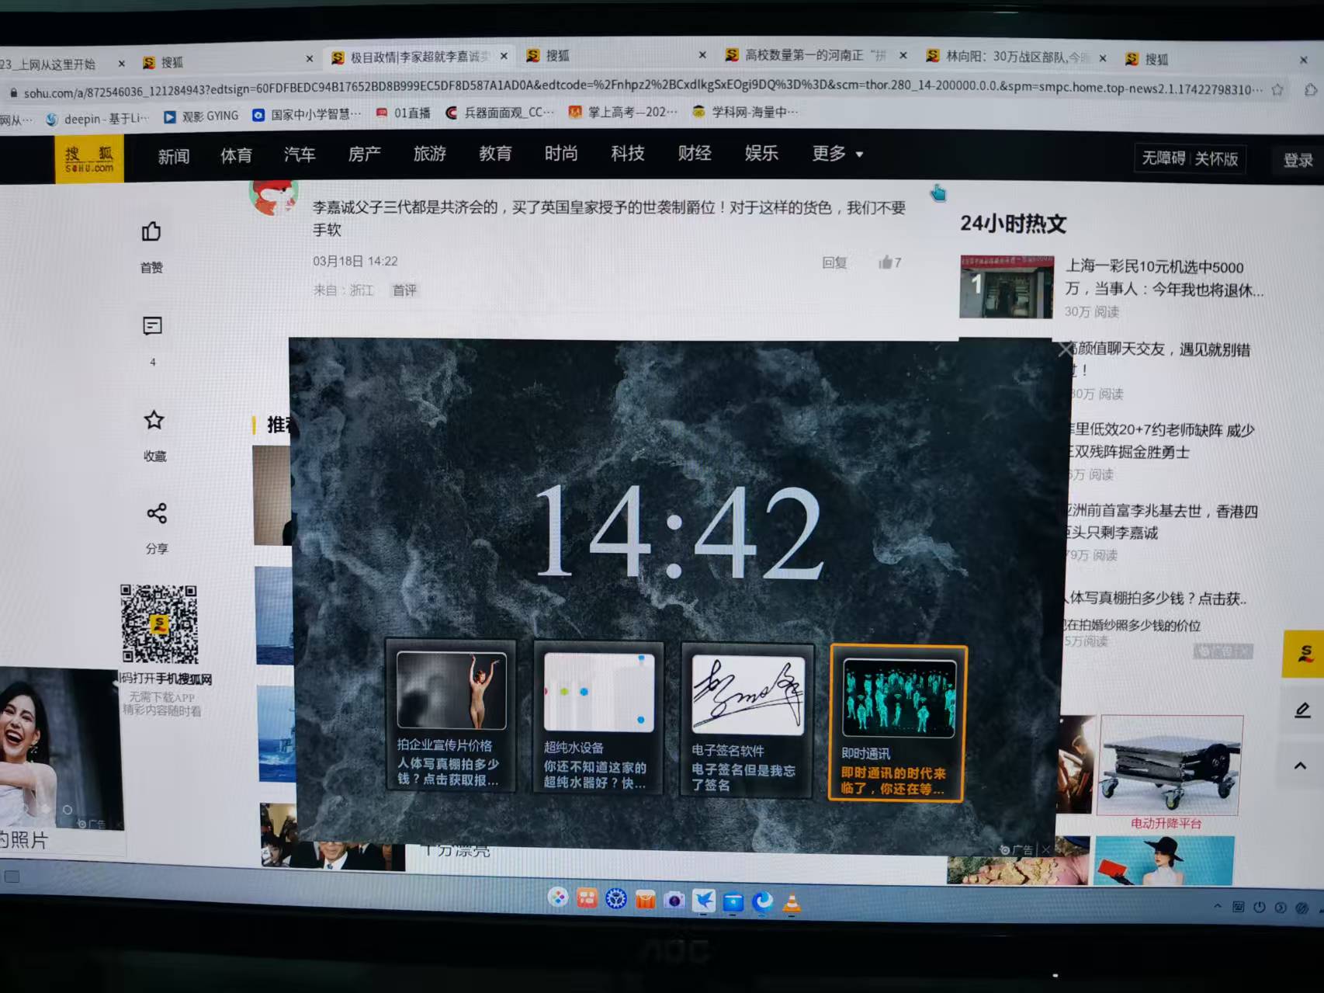The height and width of the screenshot is (993, 1324).
Task: Click the Sohu logo in navigation bar
Action: pos(89,159)
